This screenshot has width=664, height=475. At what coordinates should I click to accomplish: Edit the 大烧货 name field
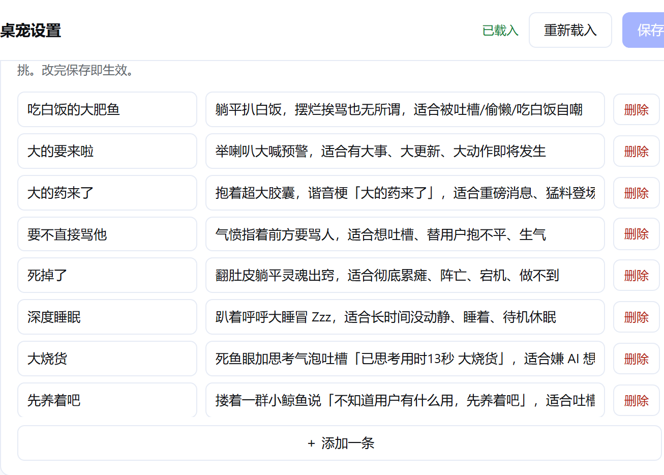(107, 359)
